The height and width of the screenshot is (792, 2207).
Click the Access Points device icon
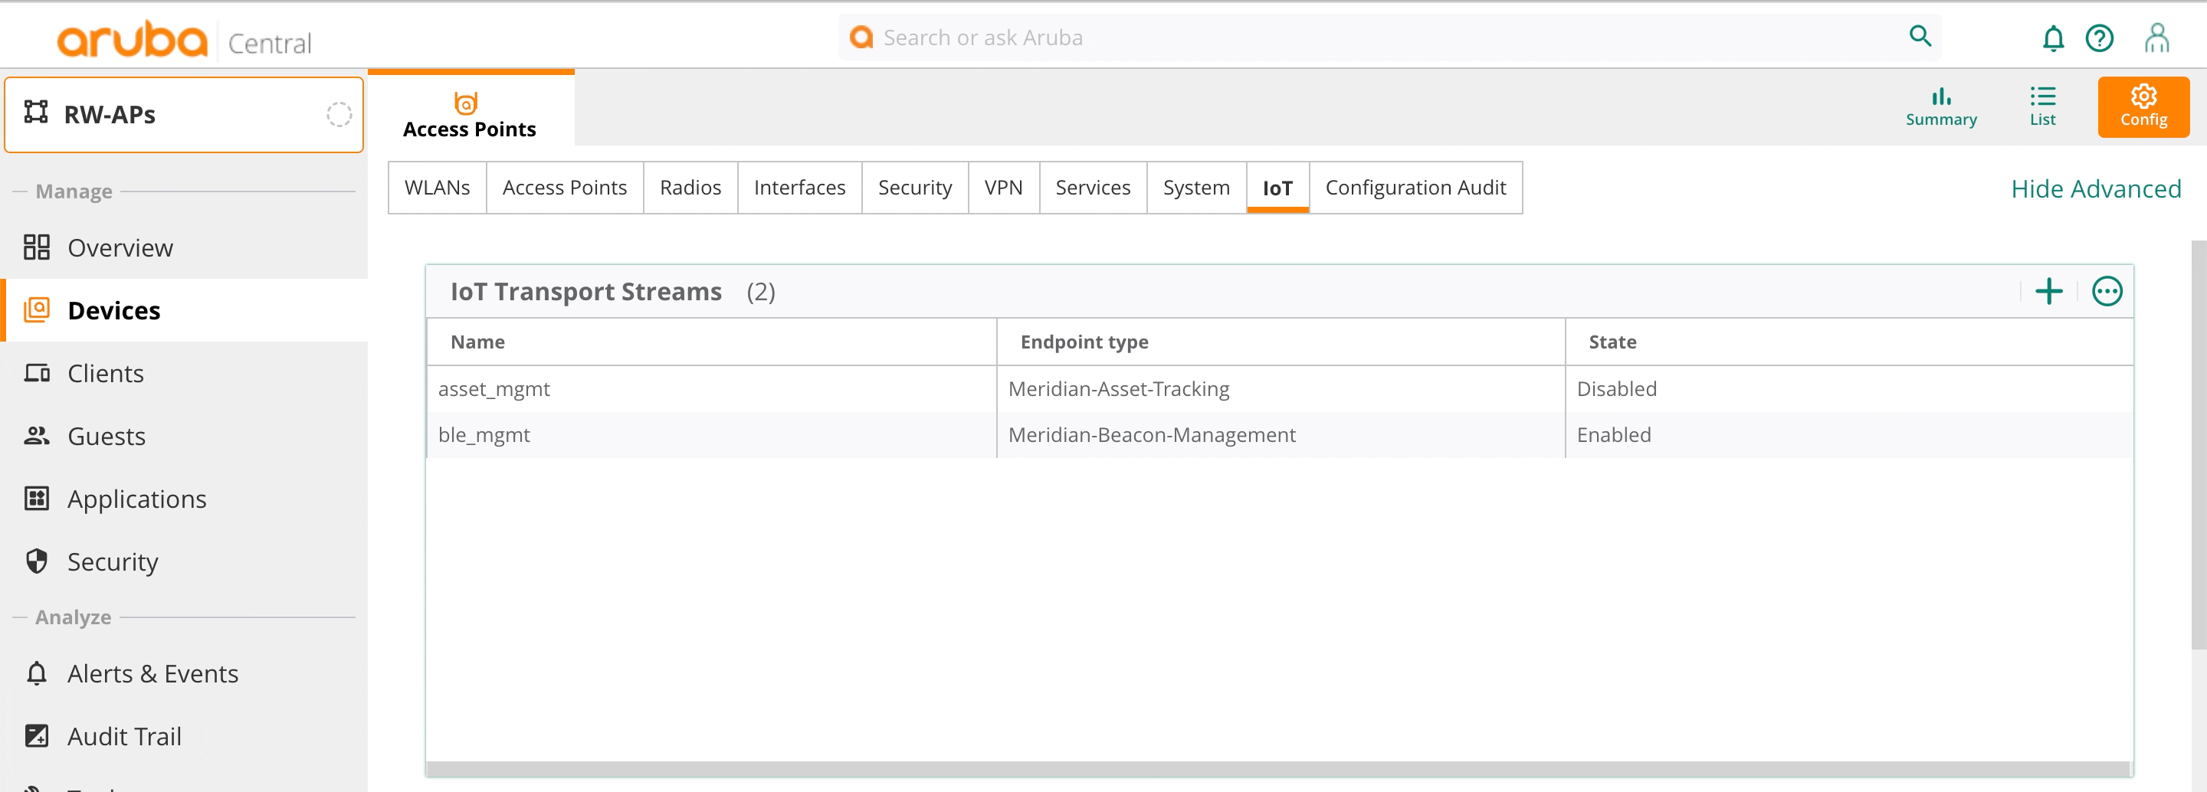pyautogui.click(x=465, y=103)
